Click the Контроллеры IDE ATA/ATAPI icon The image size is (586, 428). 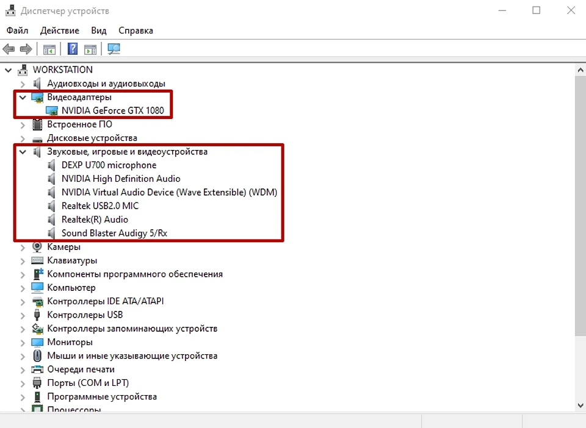37,302
